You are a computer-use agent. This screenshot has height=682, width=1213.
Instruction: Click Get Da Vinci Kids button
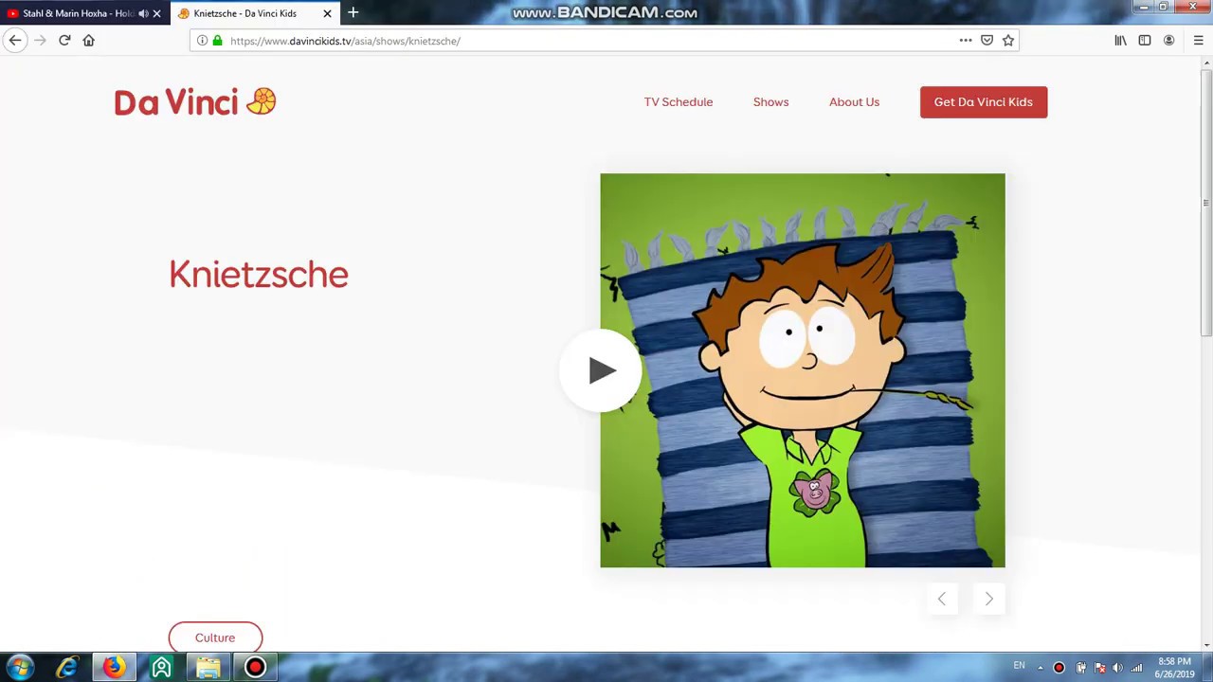pos(984,102)
